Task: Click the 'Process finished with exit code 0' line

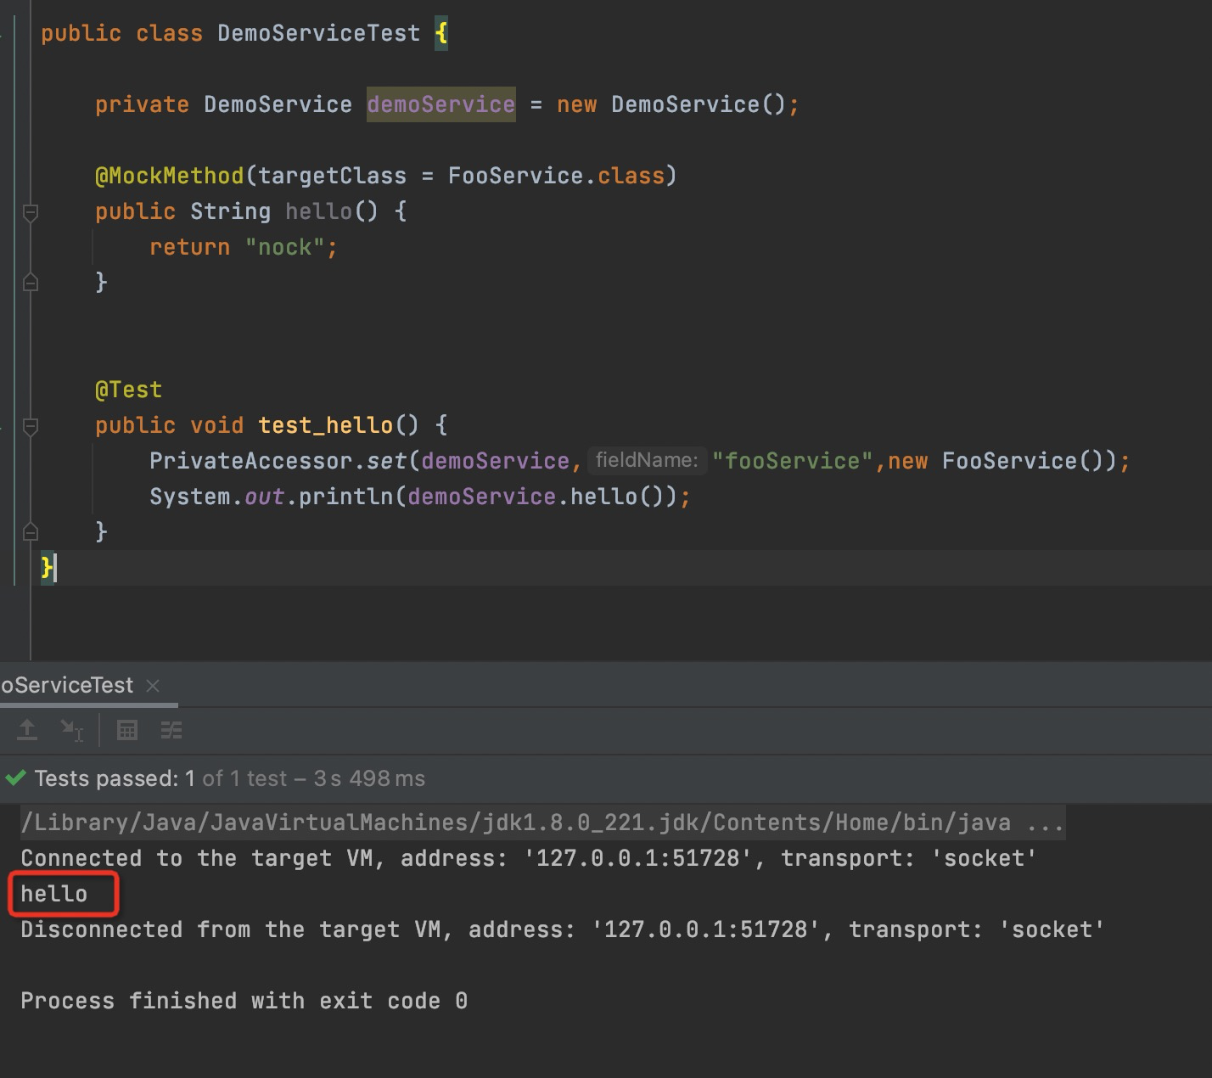Action: tap(244, 1000)
